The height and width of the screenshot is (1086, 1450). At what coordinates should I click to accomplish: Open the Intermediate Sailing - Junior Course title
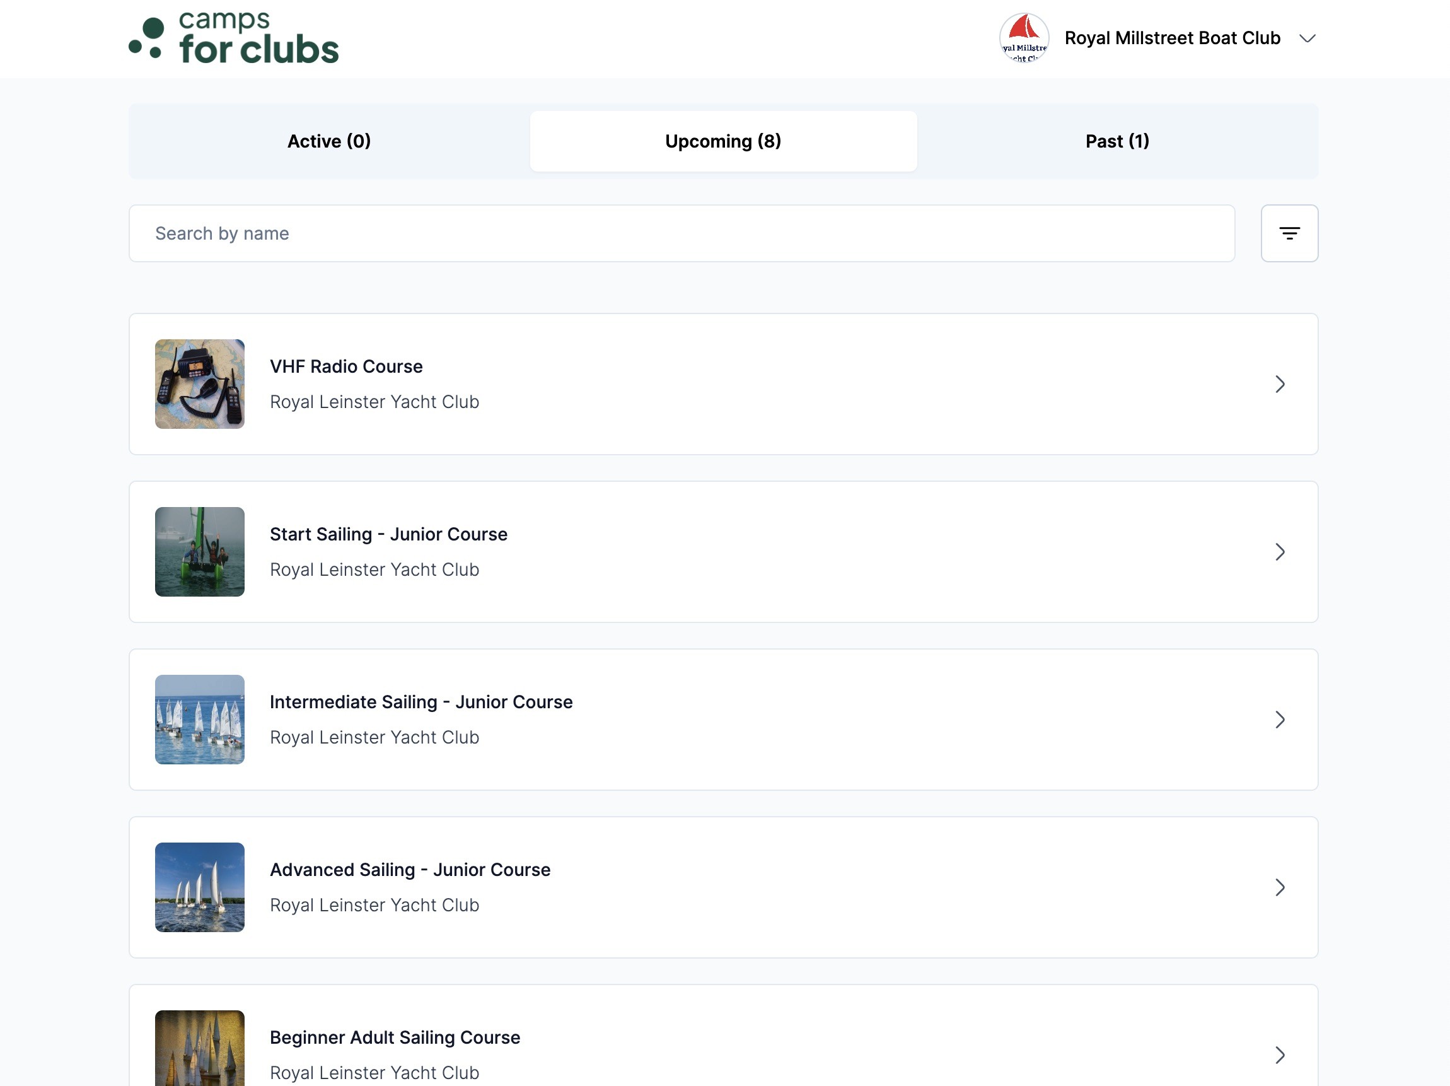pyautogui.click(x=421, y=702)
